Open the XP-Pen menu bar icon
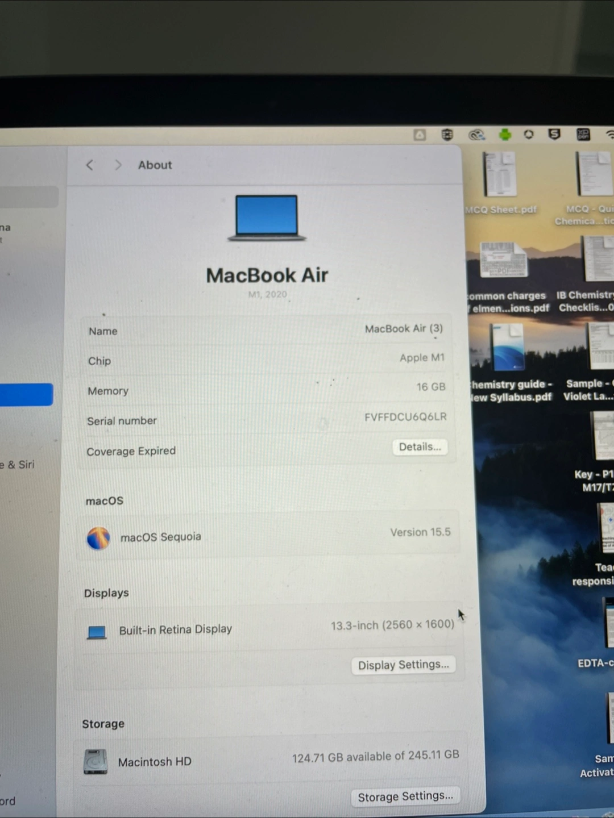The height and width of the screenshot is (818, 614). point(583,135)
